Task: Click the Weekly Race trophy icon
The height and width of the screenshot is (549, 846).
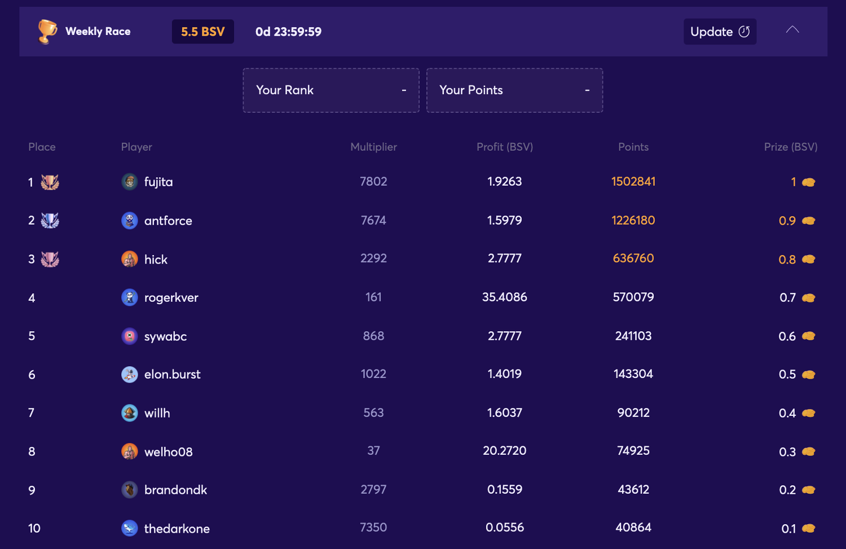Action: click(x=47, y=32)
